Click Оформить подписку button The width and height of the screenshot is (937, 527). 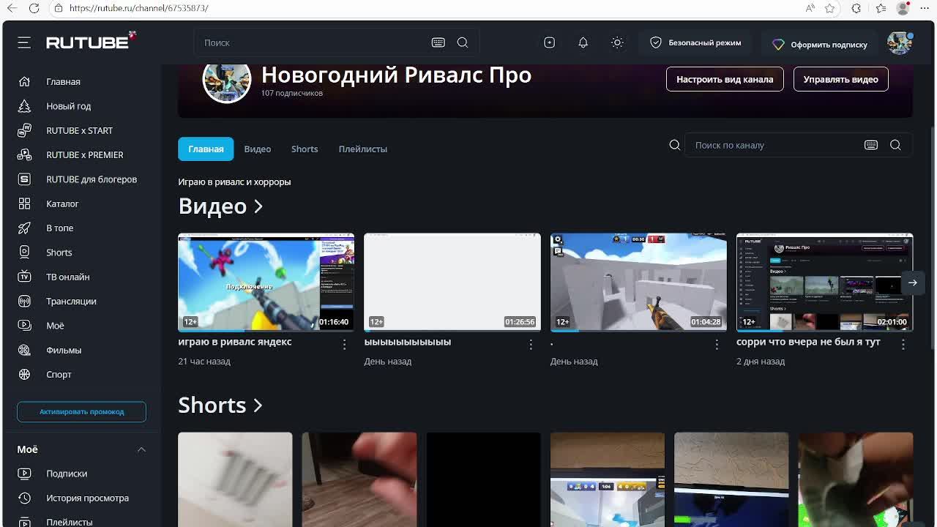coord(820,44)
